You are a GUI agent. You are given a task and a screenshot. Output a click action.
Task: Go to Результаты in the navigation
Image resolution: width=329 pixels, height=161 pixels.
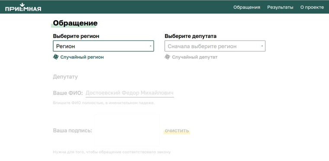coord(280,7)
